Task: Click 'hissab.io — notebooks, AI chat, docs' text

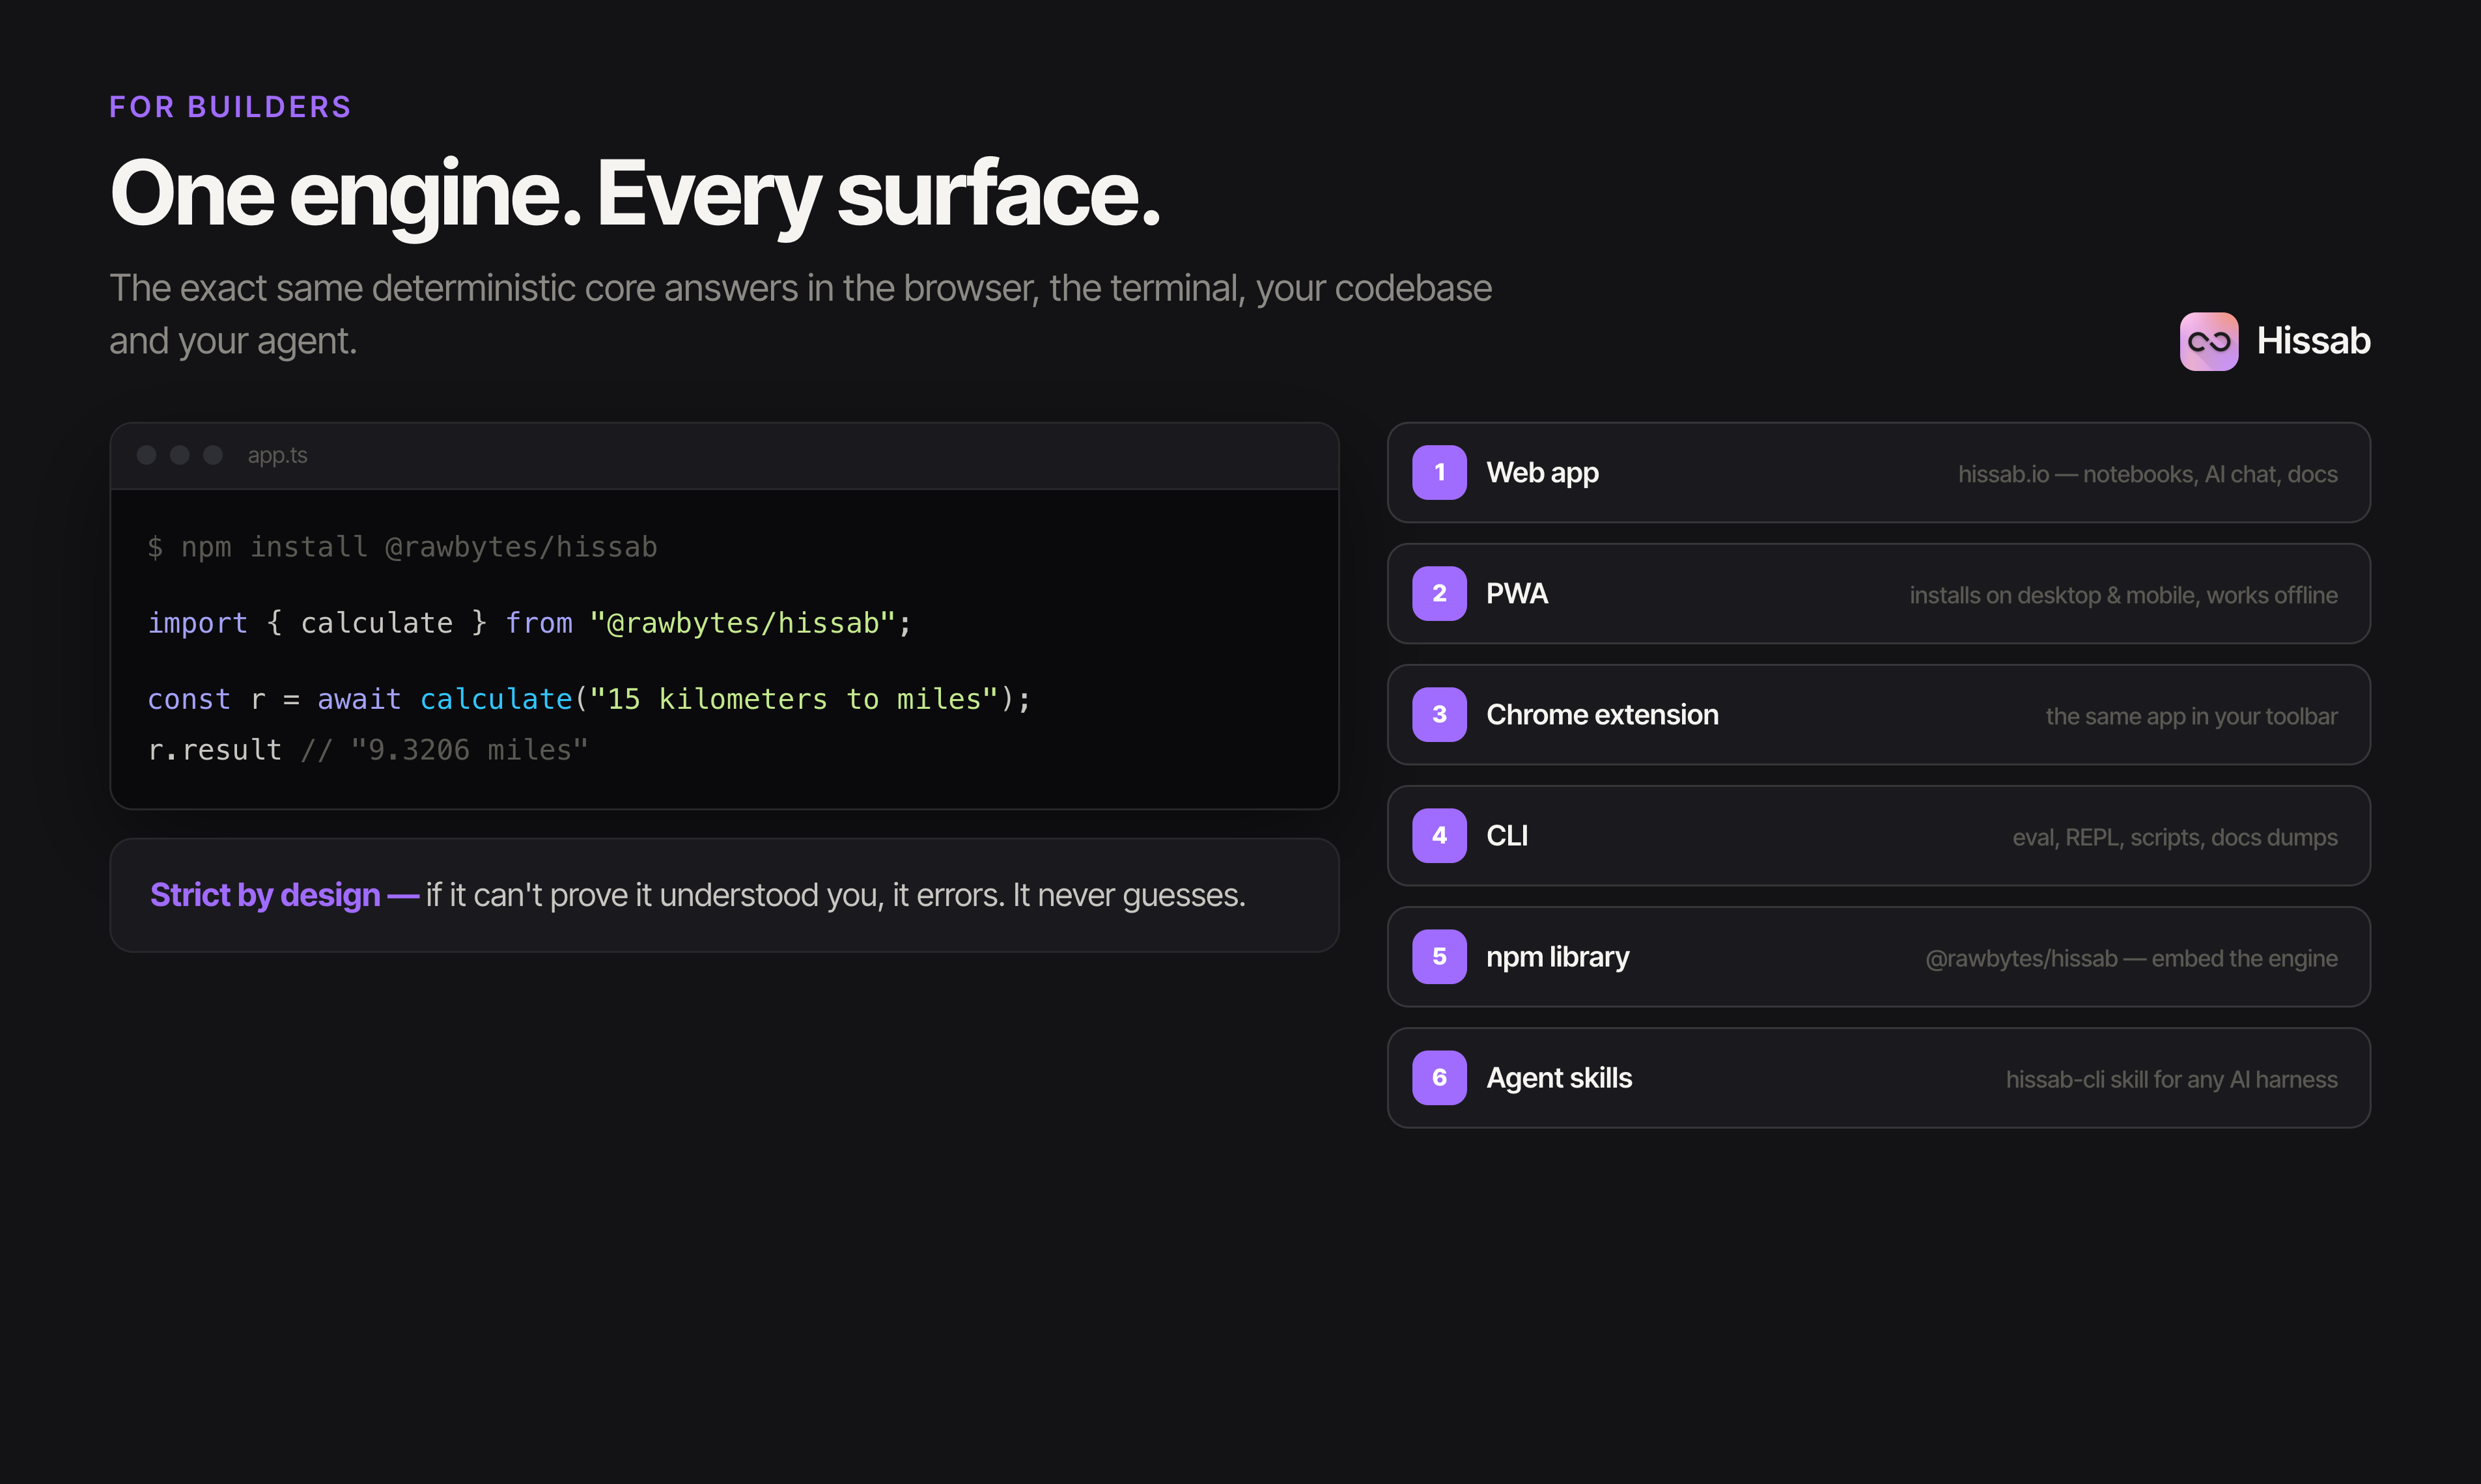Action: coord(2148,474)
